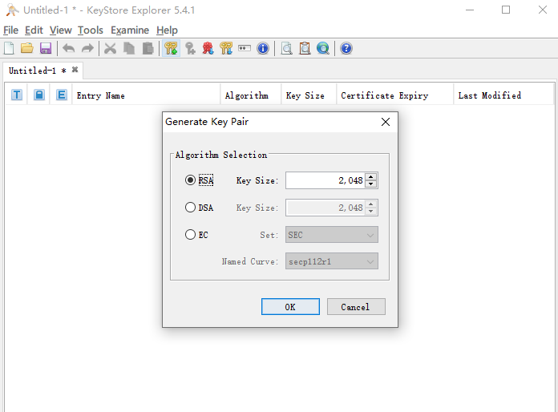Image resolution: width=558 pixels, height=412 pixels.
Task: Click the Cut scissors icon
Action: (x=111, y=48)
